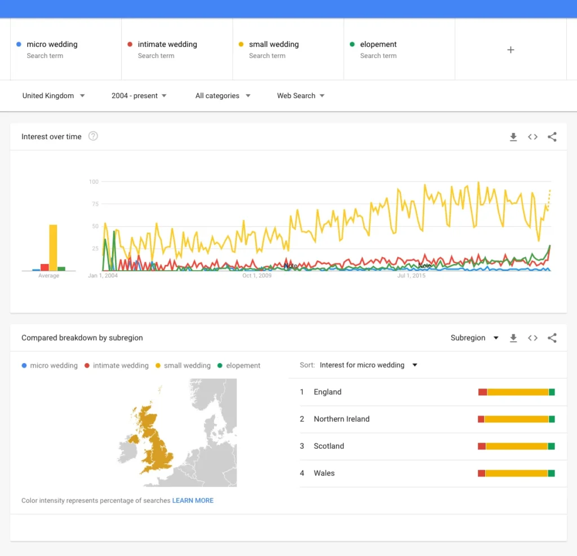Open embed code for subregion breakdown
The image size is (577, 556).
[532, 338]
